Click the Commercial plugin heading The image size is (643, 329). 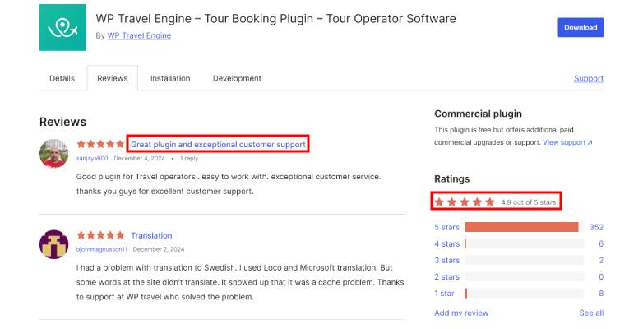pyautogui.click(x=479, y=114)
